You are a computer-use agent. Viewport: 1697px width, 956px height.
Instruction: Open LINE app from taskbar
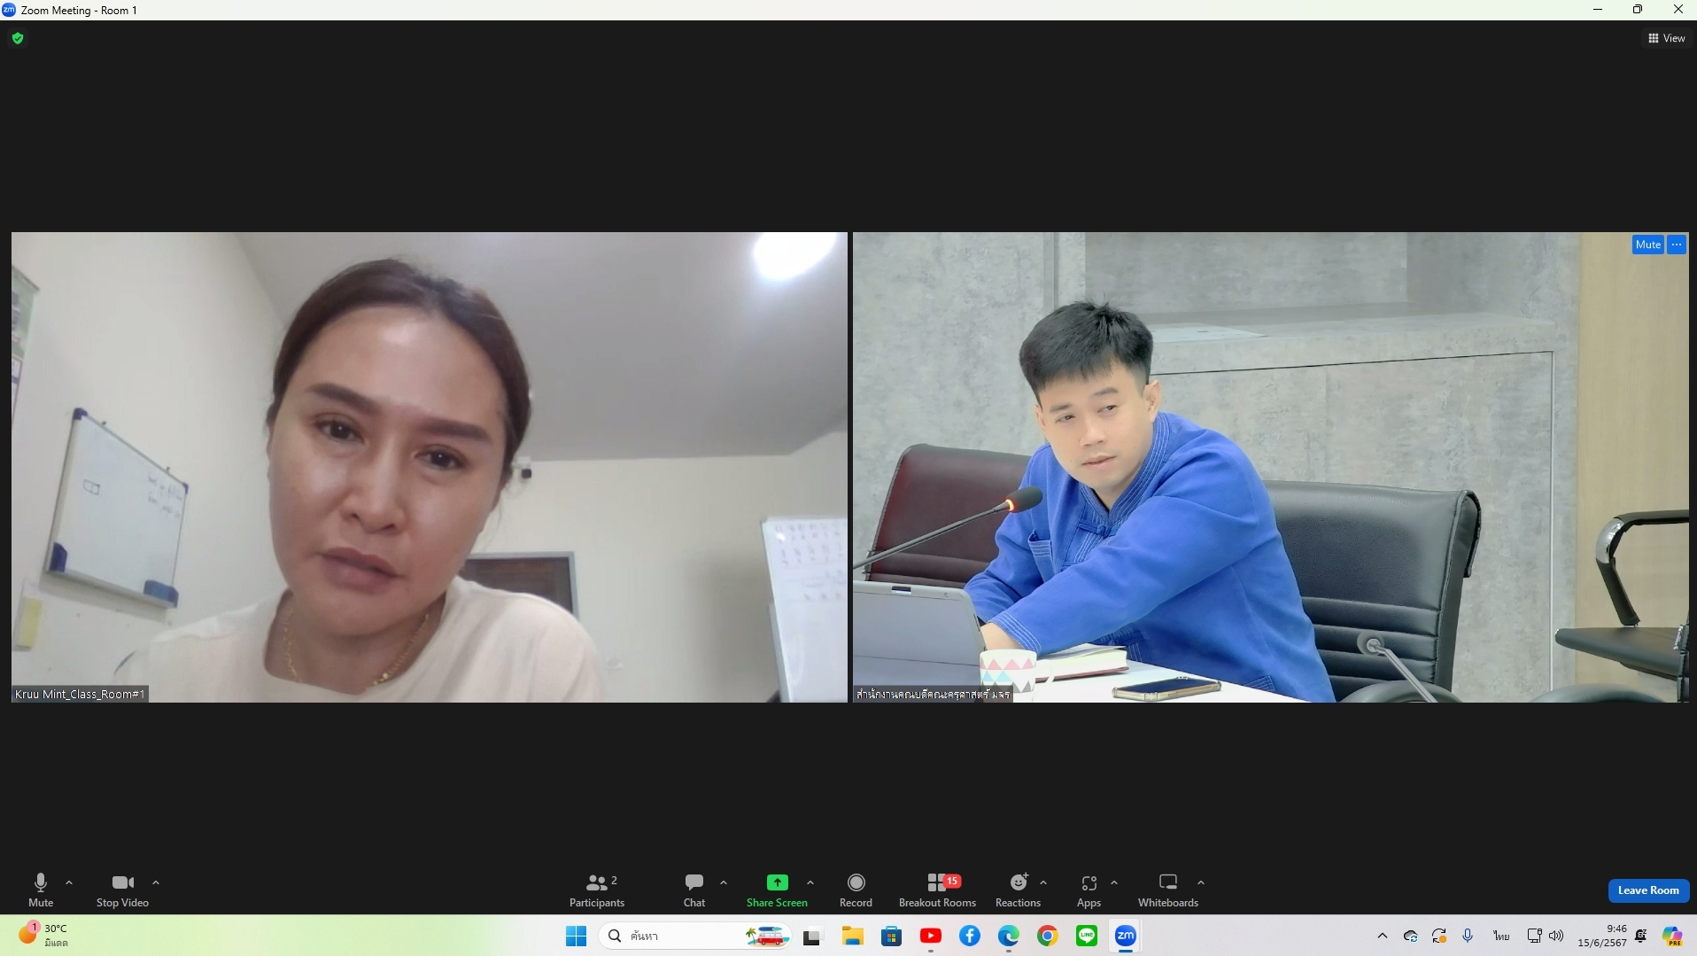point(1086,936)
